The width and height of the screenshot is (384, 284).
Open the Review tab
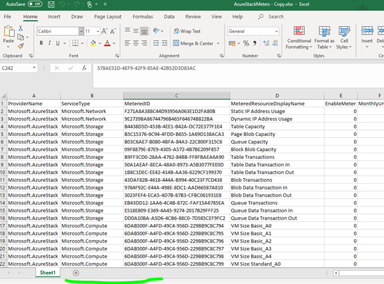[x=193, y=17]
